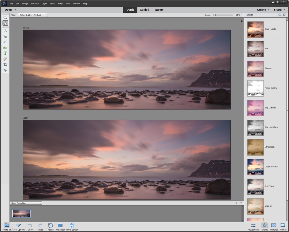Apply the Pencil Sketch effect
Viewport: 289px width, 232px height.
pyautogui.click(x=255, y=89)
